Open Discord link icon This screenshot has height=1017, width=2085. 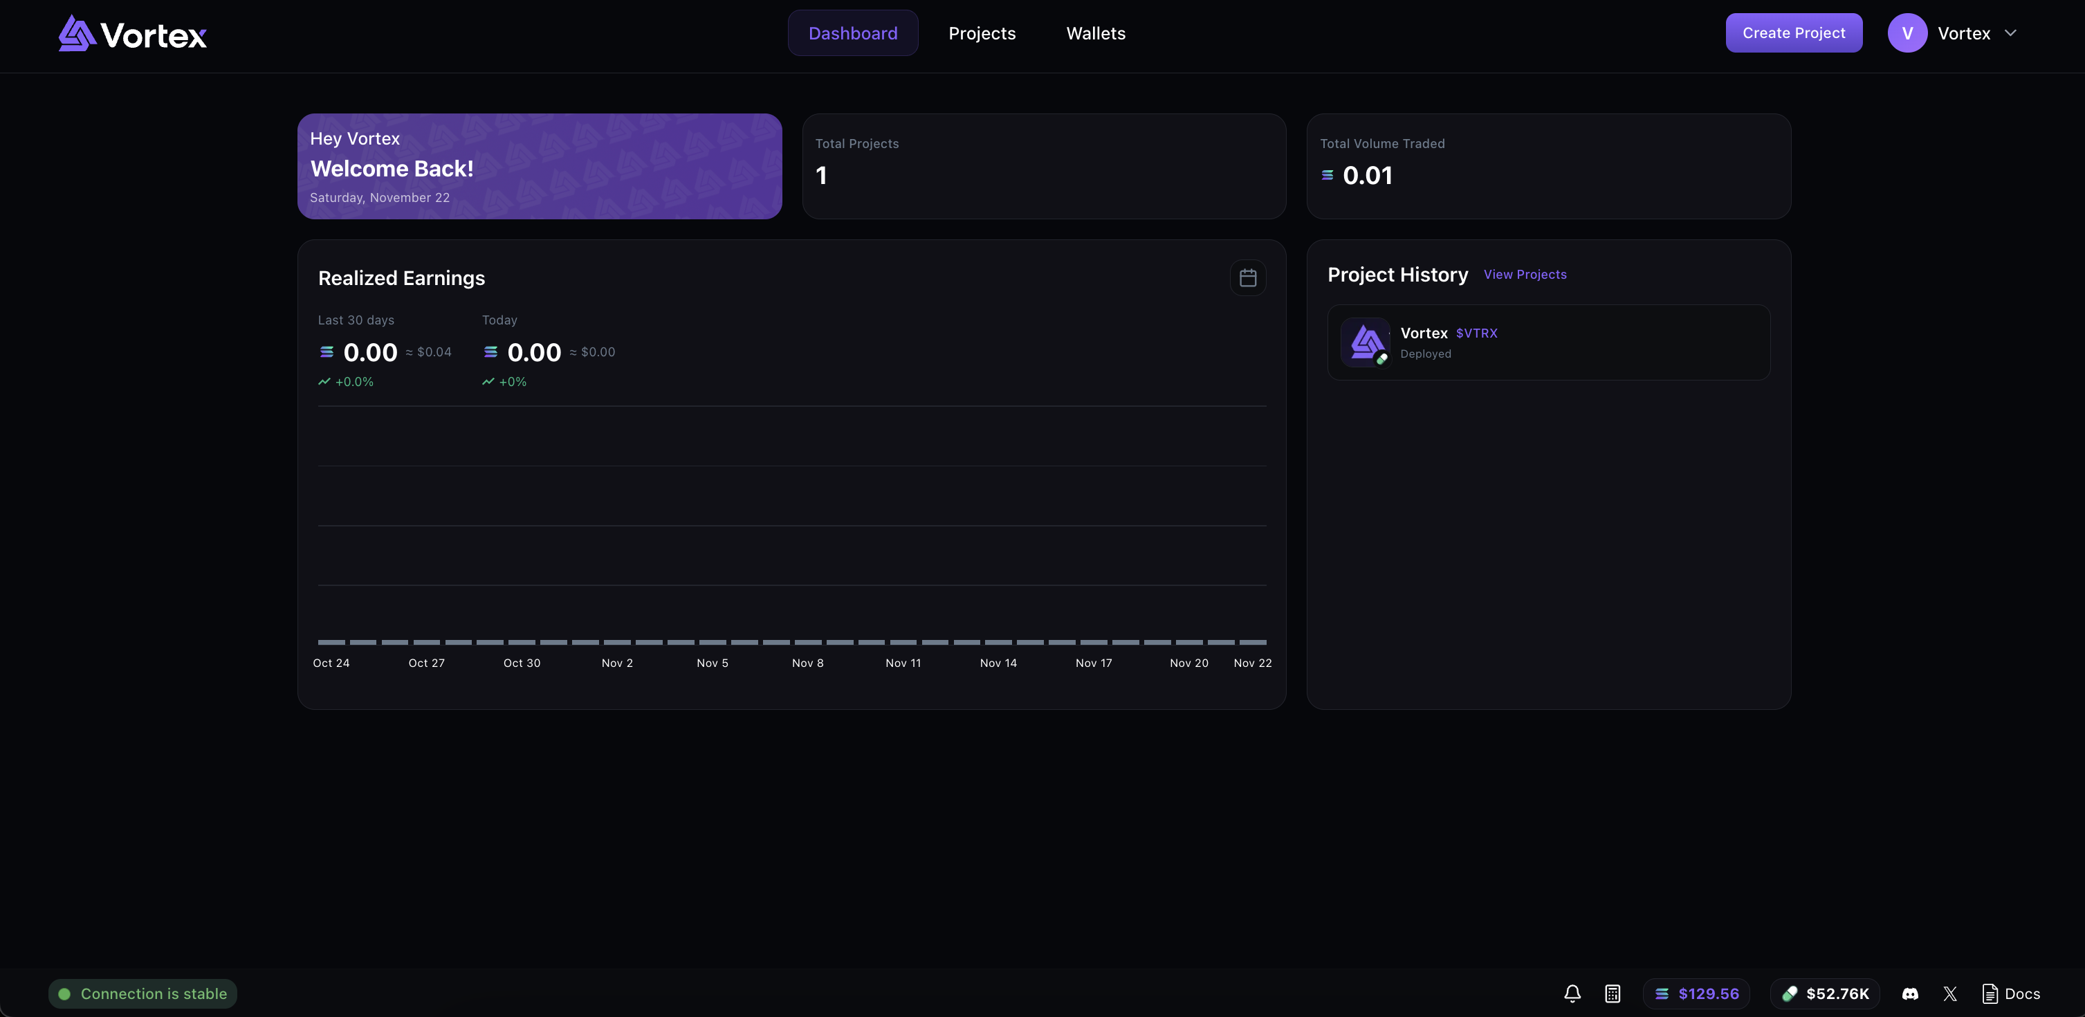point(1909,993)
